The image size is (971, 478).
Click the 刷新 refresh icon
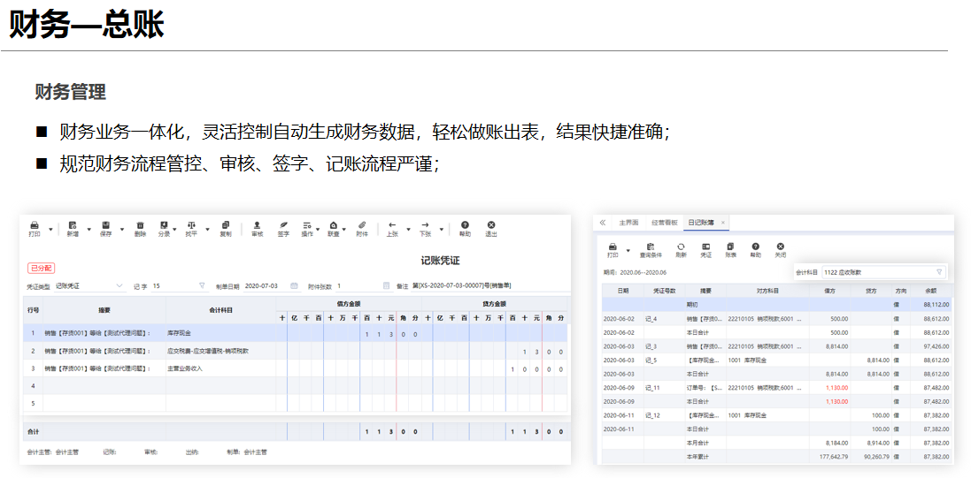click(x=681, y=247)
